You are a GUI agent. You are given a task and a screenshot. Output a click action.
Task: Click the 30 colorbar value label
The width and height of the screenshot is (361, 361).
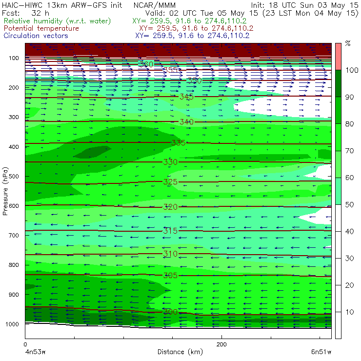[349, 259]
